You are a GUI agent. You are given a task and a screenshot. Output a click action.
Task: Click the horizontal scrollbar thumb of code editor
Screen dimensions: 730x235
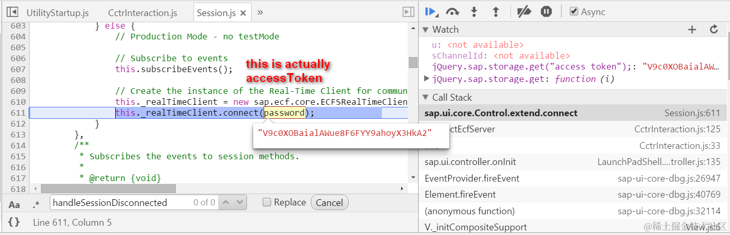tap(108, 189)
